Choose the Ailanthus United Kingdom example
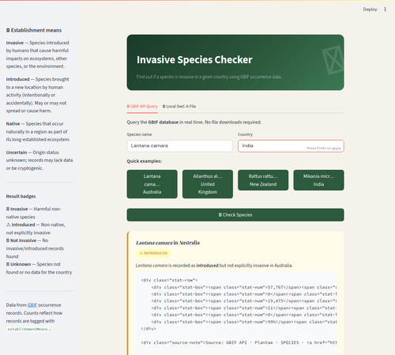The image size is (395, 355). pos(208,184)
